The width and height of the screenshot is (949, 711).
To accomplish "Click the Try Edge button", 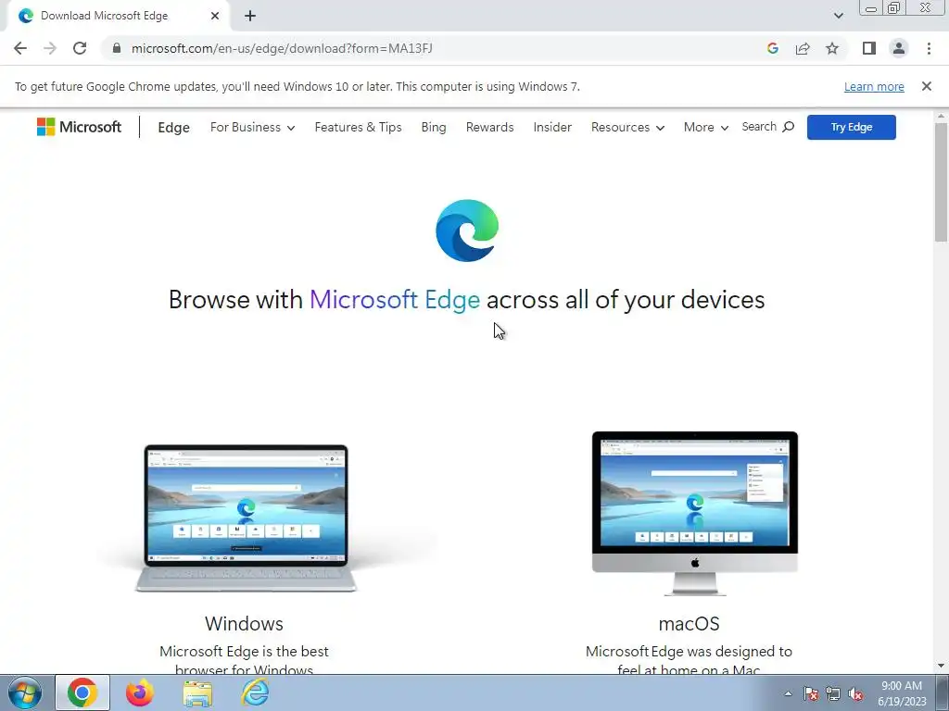I will (x=851, y=127).
